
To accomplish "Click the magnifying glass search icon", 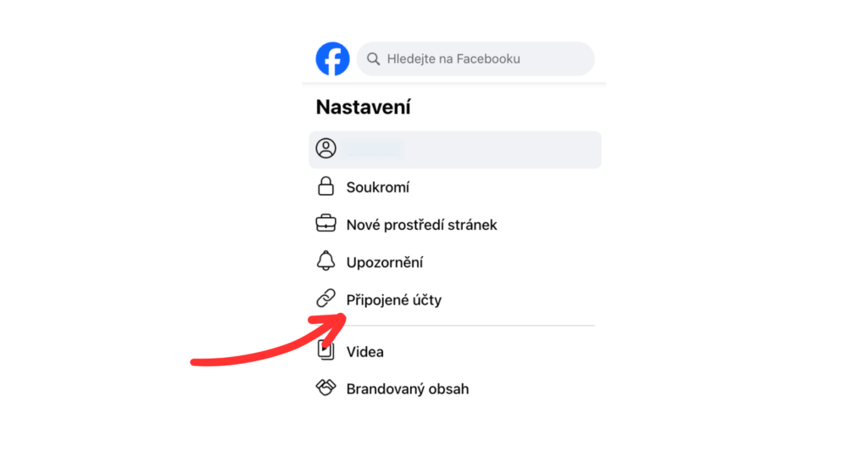I will [x=374, y=59].
